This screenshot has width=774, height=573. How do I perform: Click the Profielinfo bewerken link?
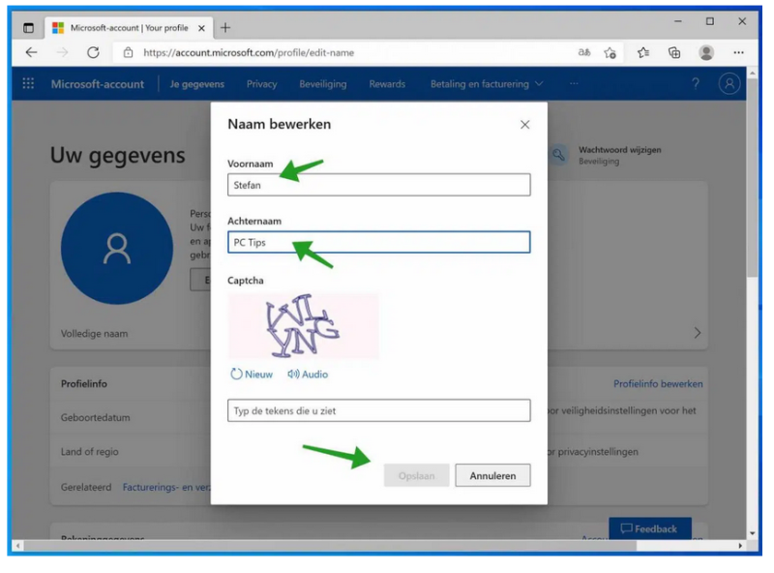[x=658, y=384]
